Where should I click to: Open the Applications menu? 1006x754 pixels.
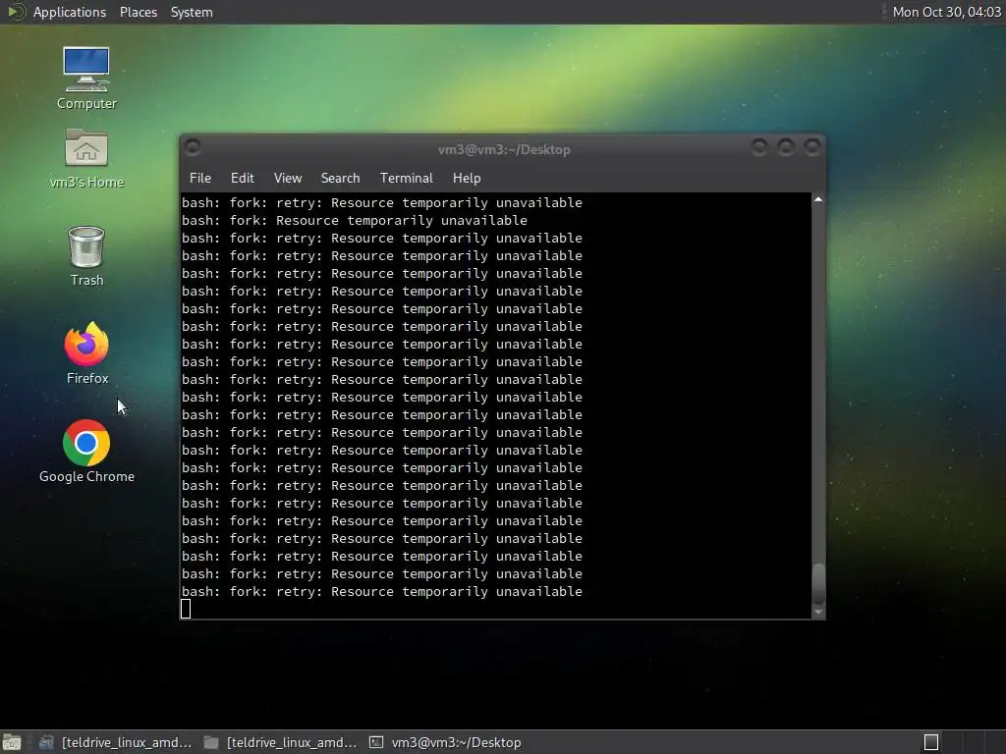[70, 12]
